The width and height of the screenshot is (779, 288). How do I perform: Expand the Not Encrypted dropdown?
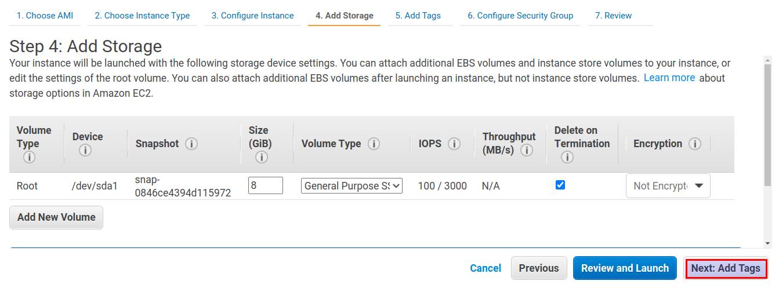[668, 186]
